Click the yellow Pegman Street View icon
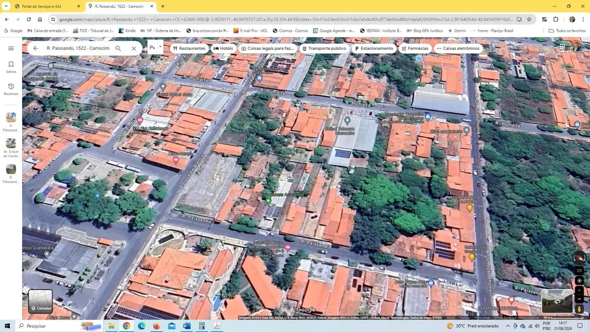The height and width of the screenshot is (332, 590). pos(579,309)
